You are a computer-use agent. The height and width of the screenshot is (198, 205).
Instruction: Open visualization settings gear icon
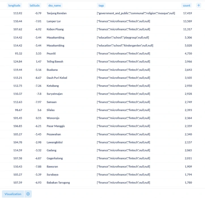coord(28,194)
